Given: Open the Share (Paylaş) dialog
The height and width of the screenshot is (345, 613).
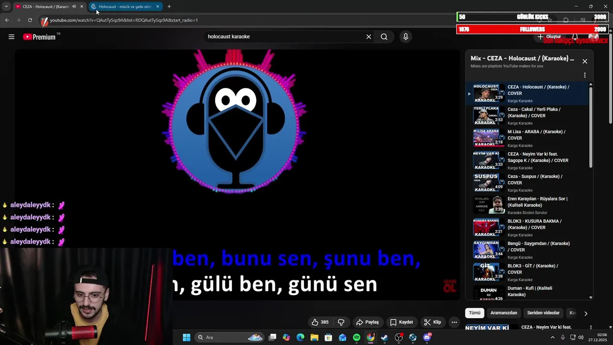Looking at the screenshot, I should 367,322.
